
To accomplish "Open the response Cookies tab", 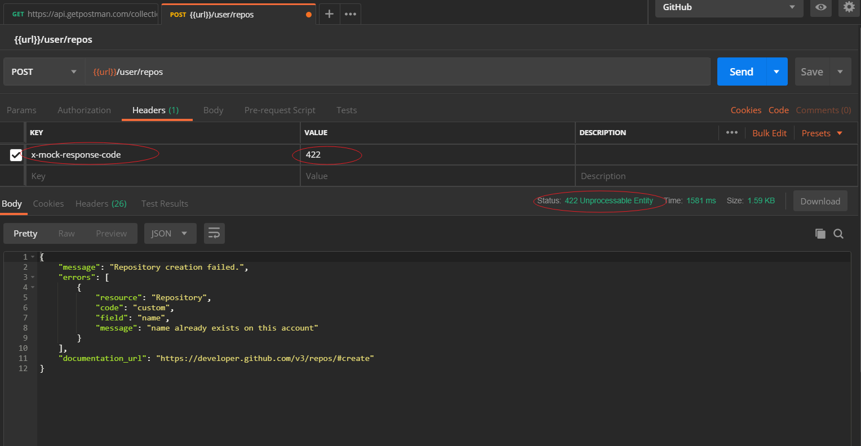I will [48, 203].
